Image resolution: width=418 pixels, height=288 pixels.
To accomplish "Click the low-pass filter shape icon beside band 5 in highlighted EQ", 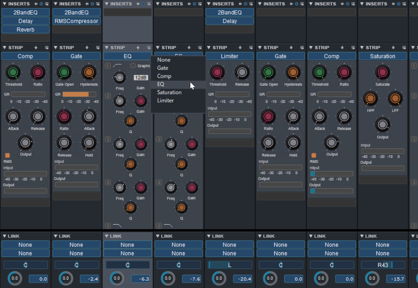I will point(117,225).
